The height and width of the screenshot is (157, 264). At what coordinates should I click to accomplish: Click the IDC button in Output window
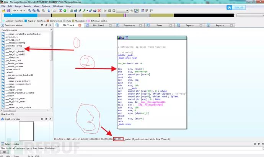pyautogui.click(x=5, y=152)
